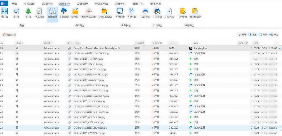Click the 疑似 risk level in mp3 row

[x=157, y=48]
